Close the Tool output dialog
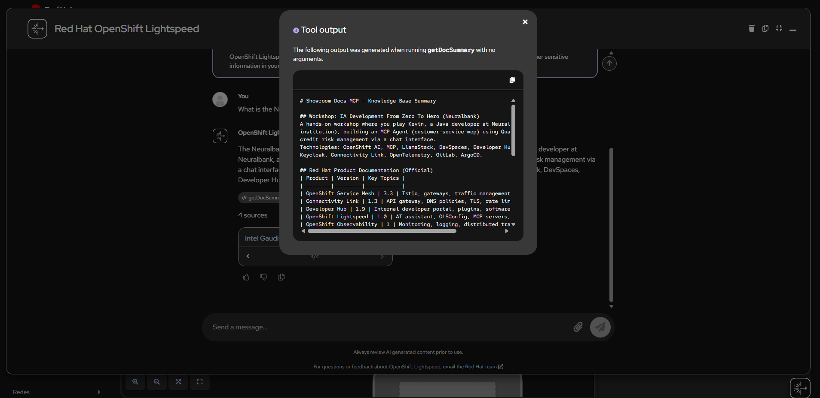820x398 pixels. coord(525,21)
